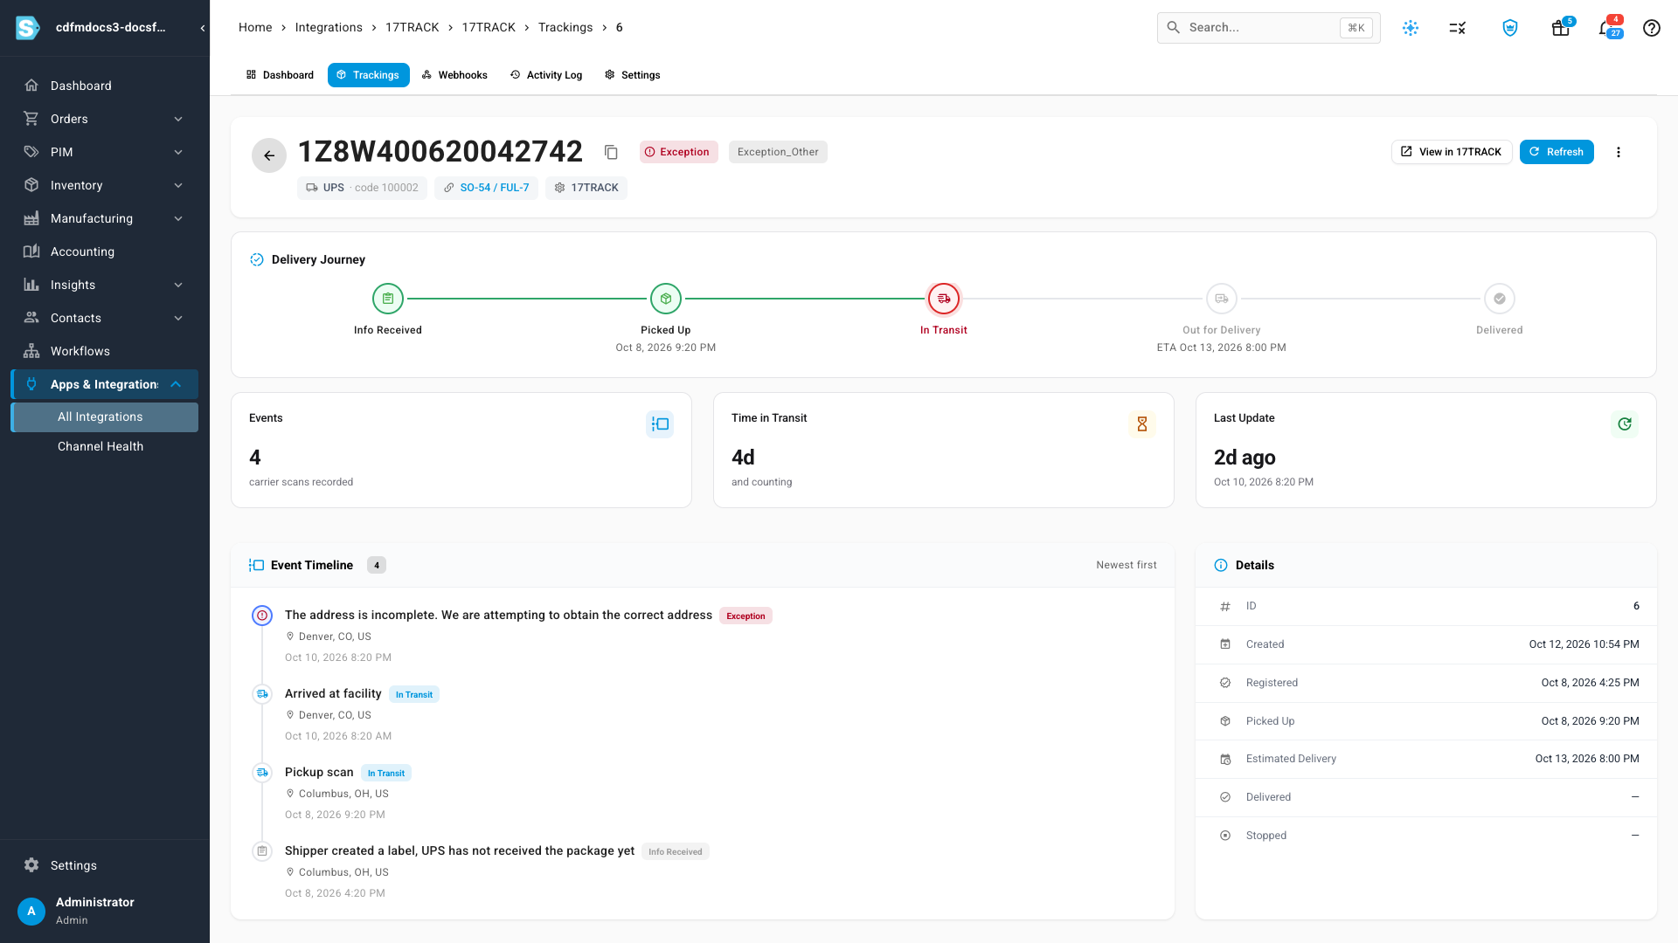Open the gift box icon in the header
1678x943 pixels.
point(1561,28)
